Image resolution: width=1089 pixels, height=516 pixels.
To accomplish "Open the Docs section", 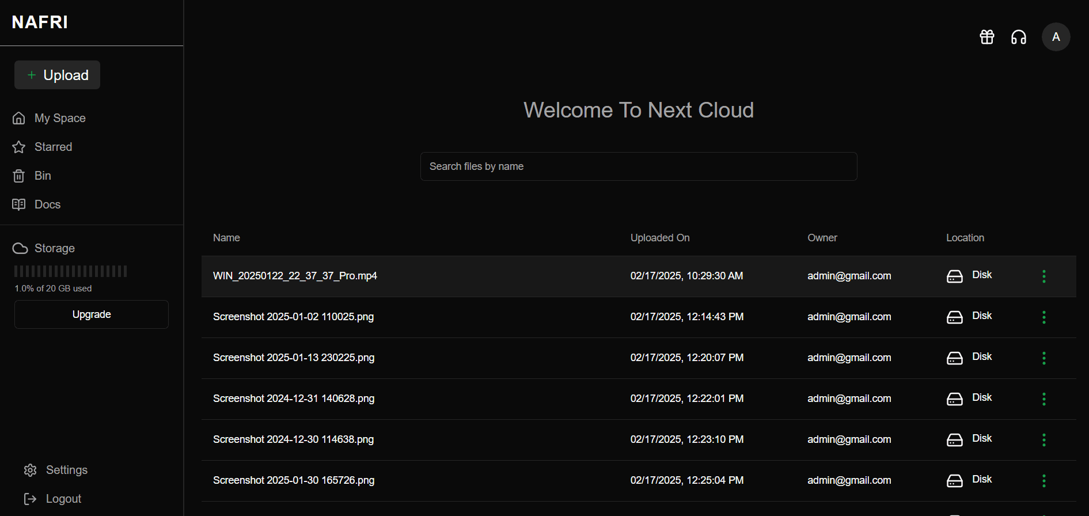I will pos(47,204).
